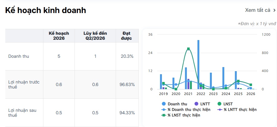This screenshot has width=277, height=127.
Task: Click the 'Doanh thu' table row label
Action: point(18,56)
